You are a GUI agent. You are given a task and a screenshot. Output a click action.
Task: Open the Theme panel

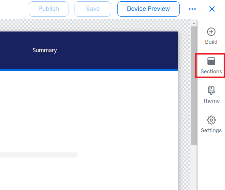(211, 95)
